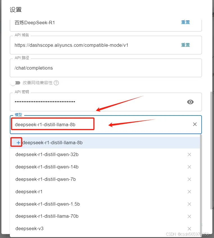The image size is (214, 238).
Task: Remove deepseek-r1-distill-qwen-32b from list
Action: coord(189,155)
